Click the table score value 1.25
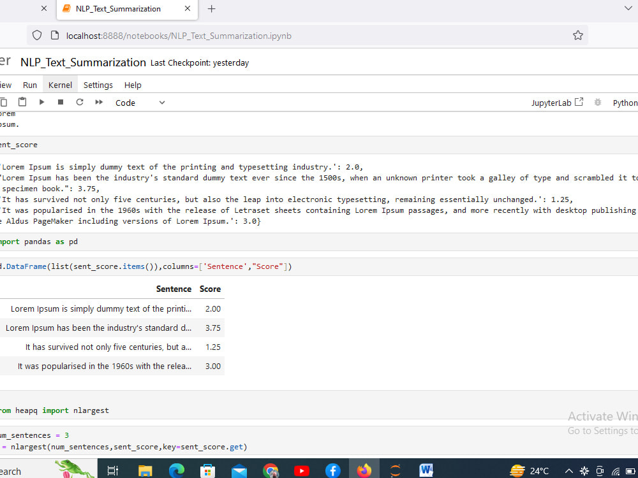 [x=213, y=347]
